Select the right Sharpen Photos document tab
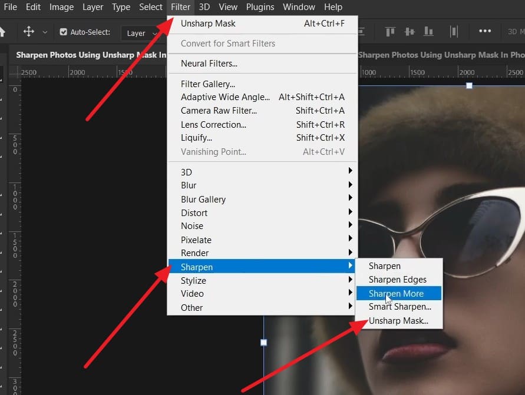The width and height of the screenshot is (525, 395). (441, 55)
